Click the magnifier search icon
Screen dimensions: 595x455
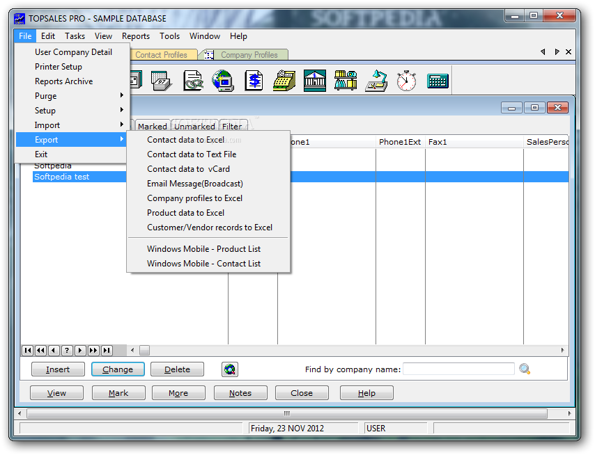(x=525, y=369)
